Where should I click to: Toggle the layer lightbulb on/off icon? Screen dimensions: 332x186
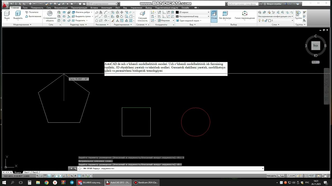[x=260, y=20]
